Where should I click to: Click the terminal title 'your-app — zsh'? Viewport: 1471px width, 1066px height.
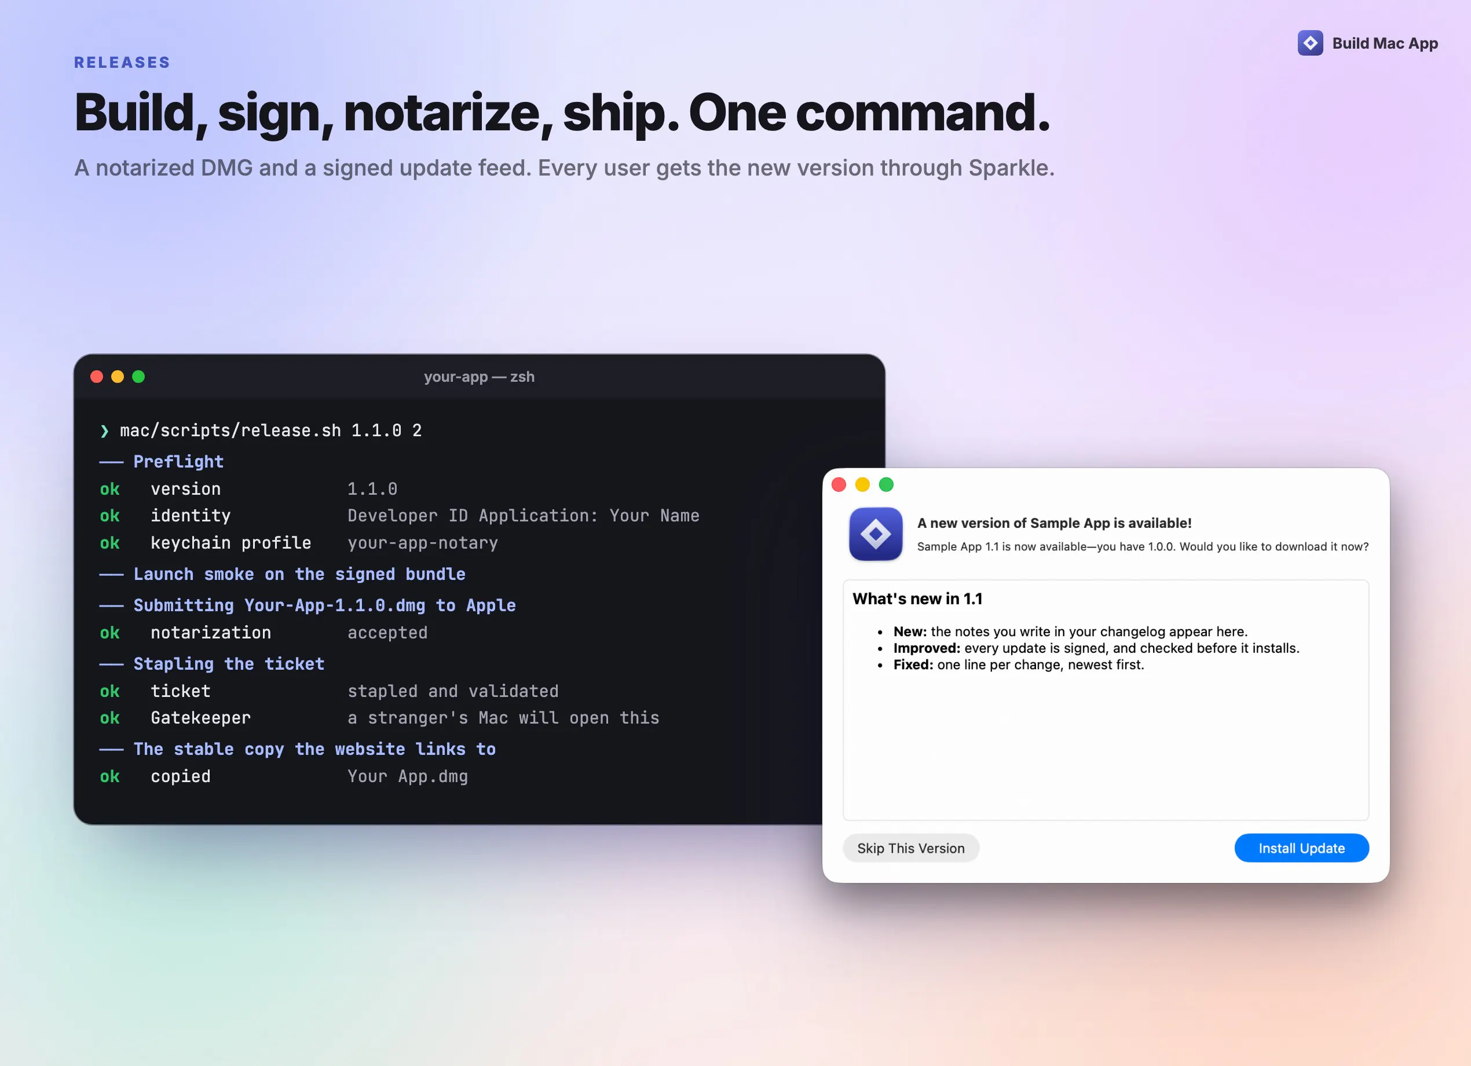(x=480, y=377)
